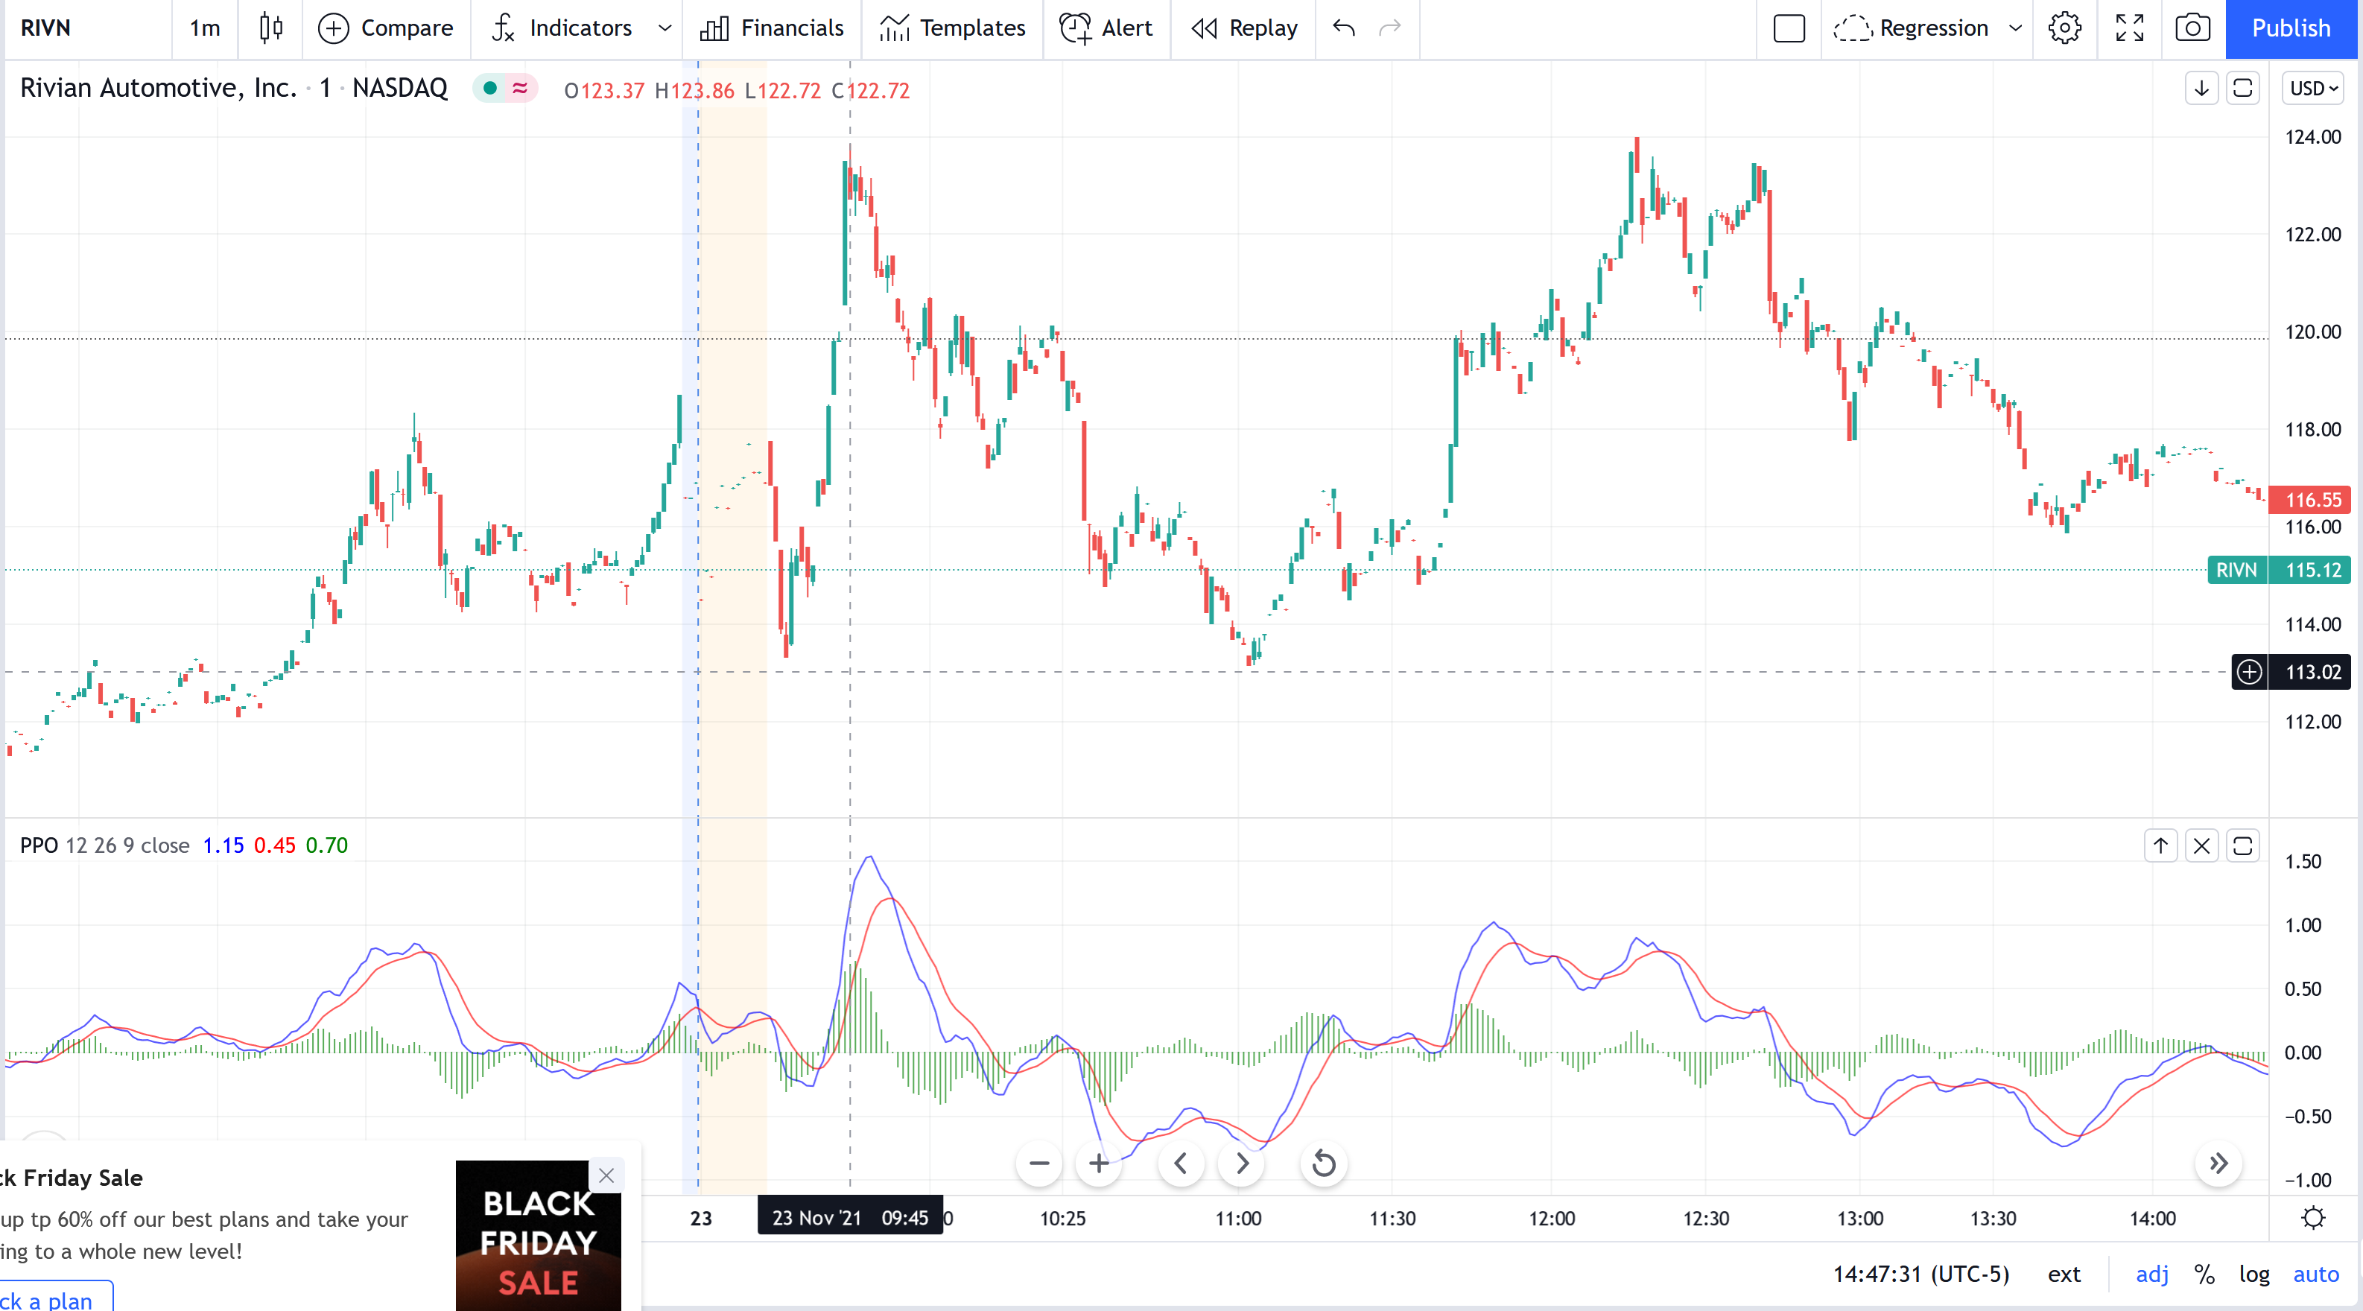Delete the PPO indicator pane
Screen dimensions: 2363x1311
point(2201,846)
